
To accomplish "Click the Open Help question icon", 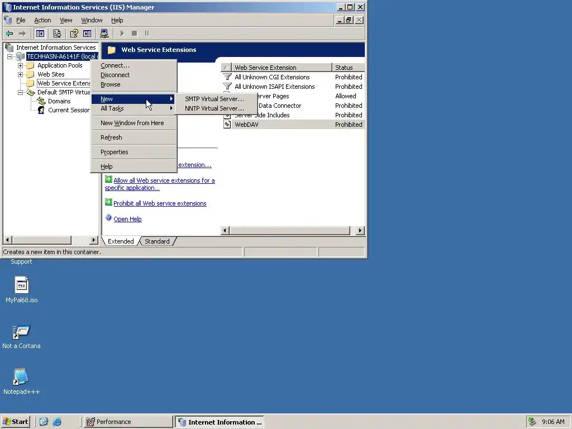I will pyautogui.click(x=108, y=218).
